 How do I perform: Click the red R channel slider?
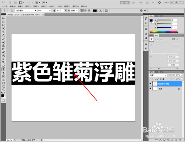tap(164, 20)
